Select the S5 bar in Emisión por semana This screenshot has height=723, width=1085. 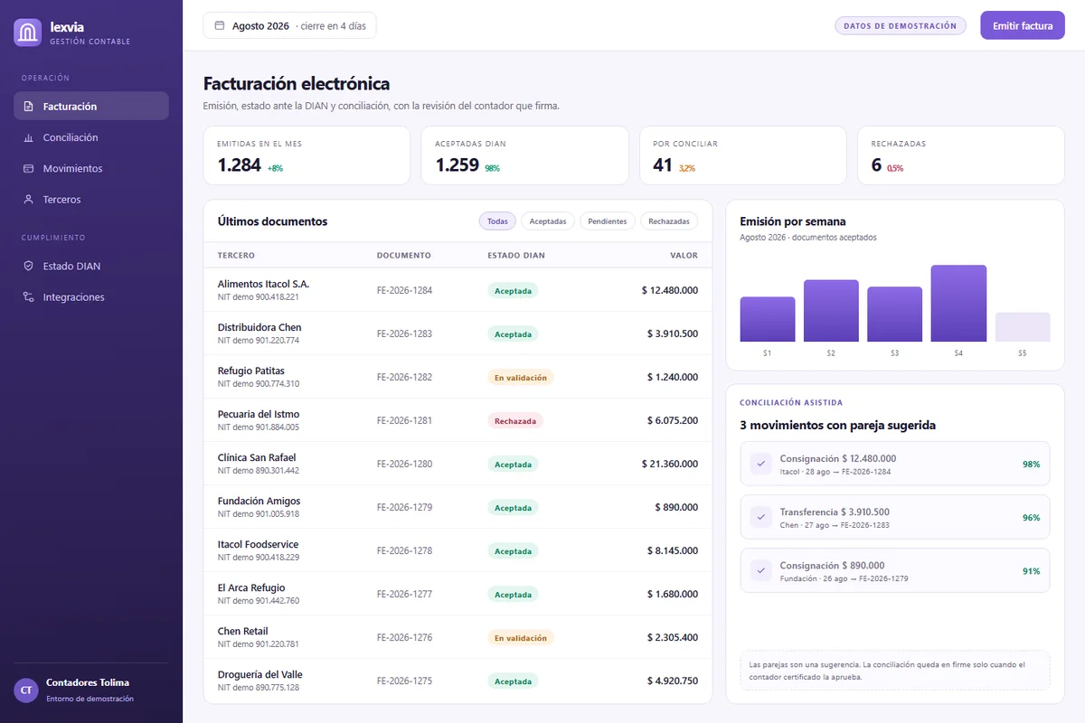(1023, 327)
